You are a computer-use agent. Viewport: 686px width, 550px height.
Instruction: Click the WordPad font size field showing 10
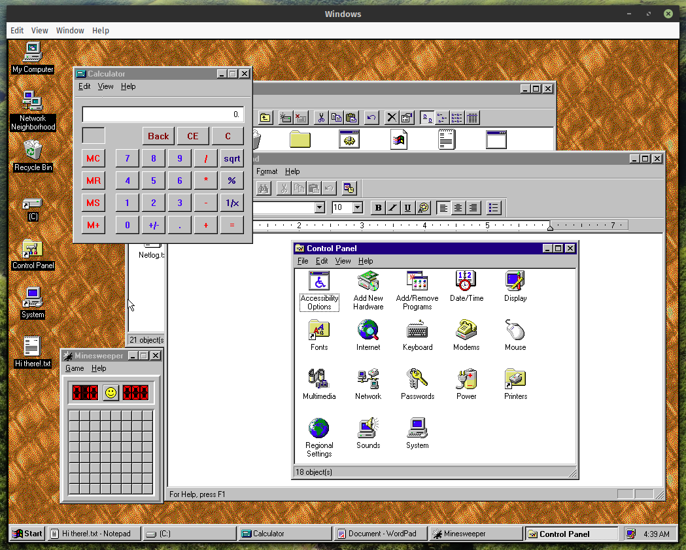click(342, 207)
